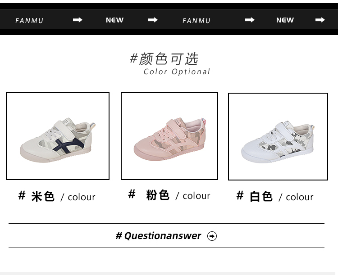This screenshot has width=338, height=275.
Task: Click the first FANMU banner text
Action: (29, 20)
